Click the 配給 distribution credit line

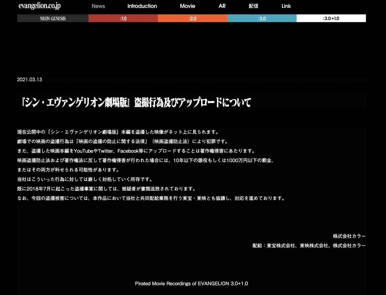tap(308, 245)
